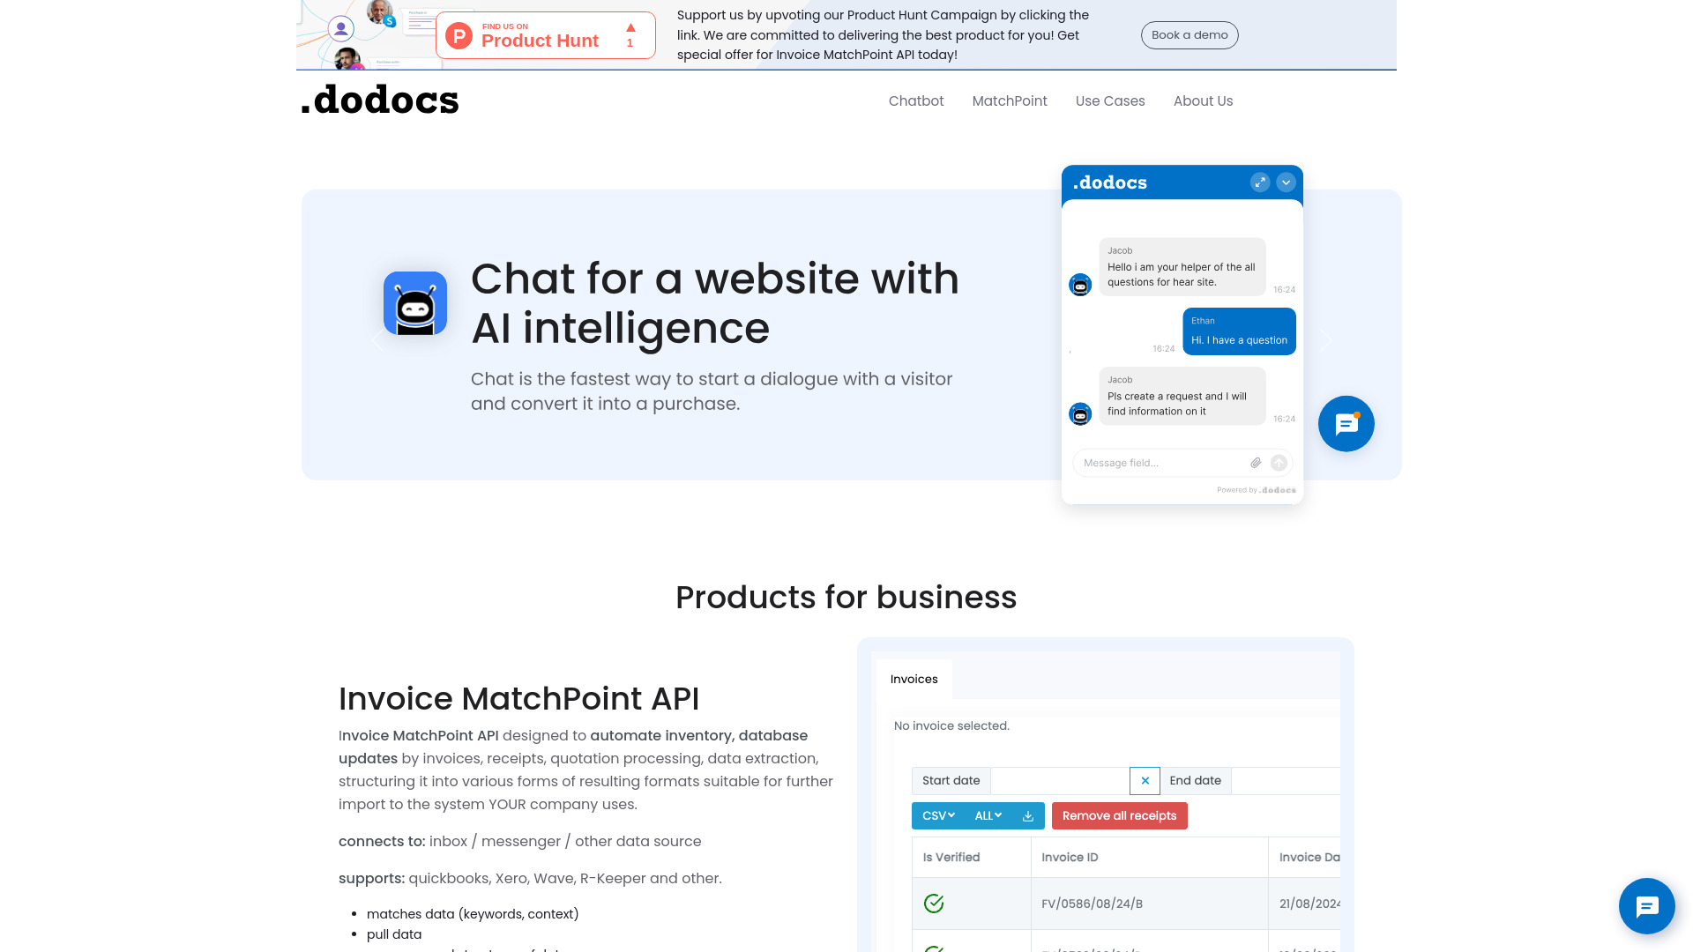Click the download icon next to ALL filter
Screen dimensions: 1693x952
pyautogui.click(x=1028, y=814)
